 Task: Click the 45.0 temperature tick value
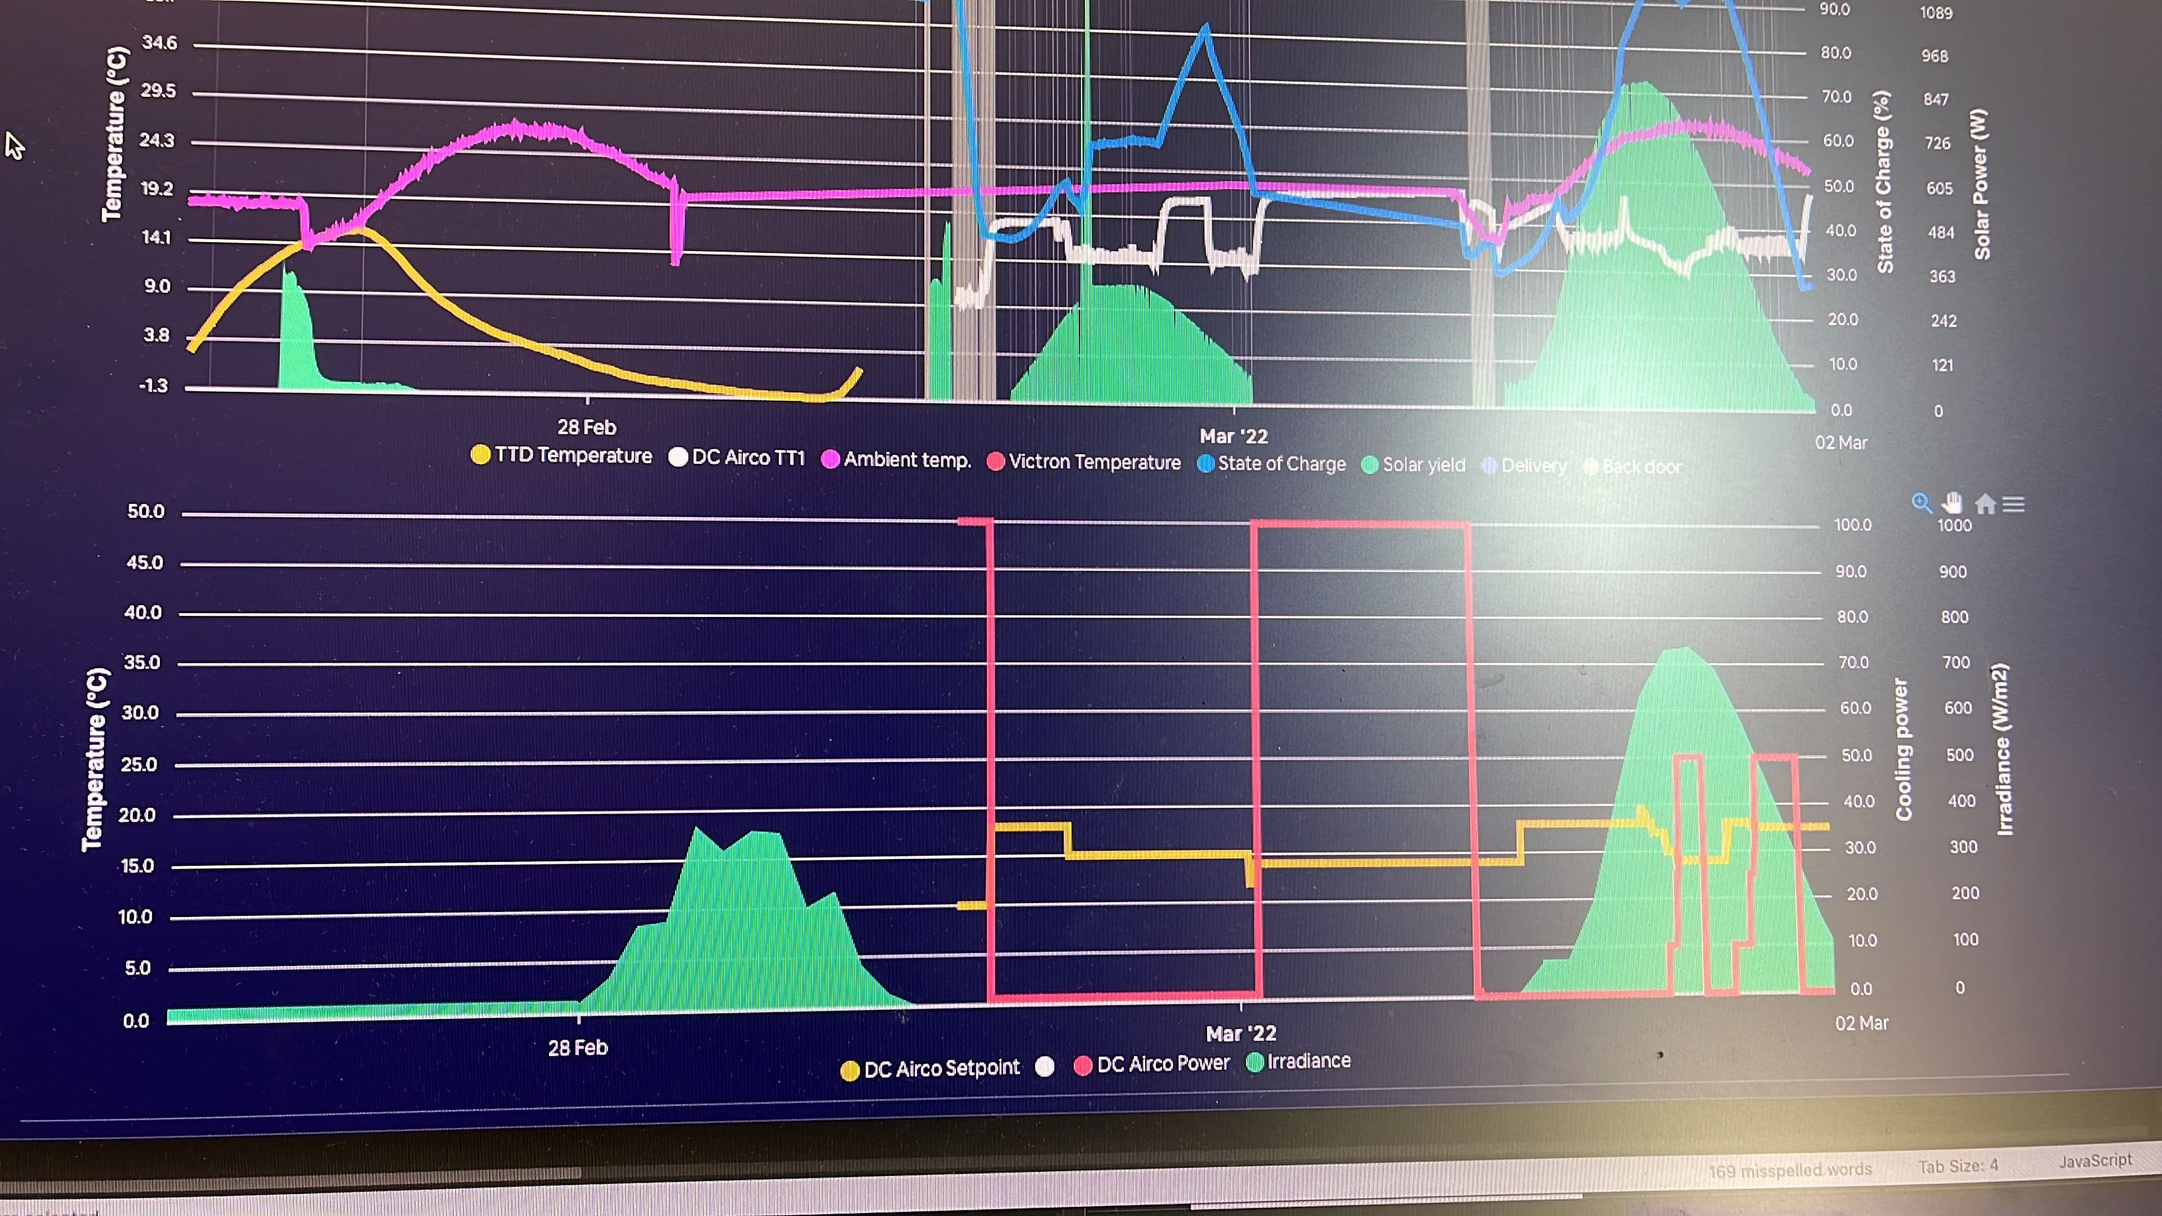[x=144, y=562]
